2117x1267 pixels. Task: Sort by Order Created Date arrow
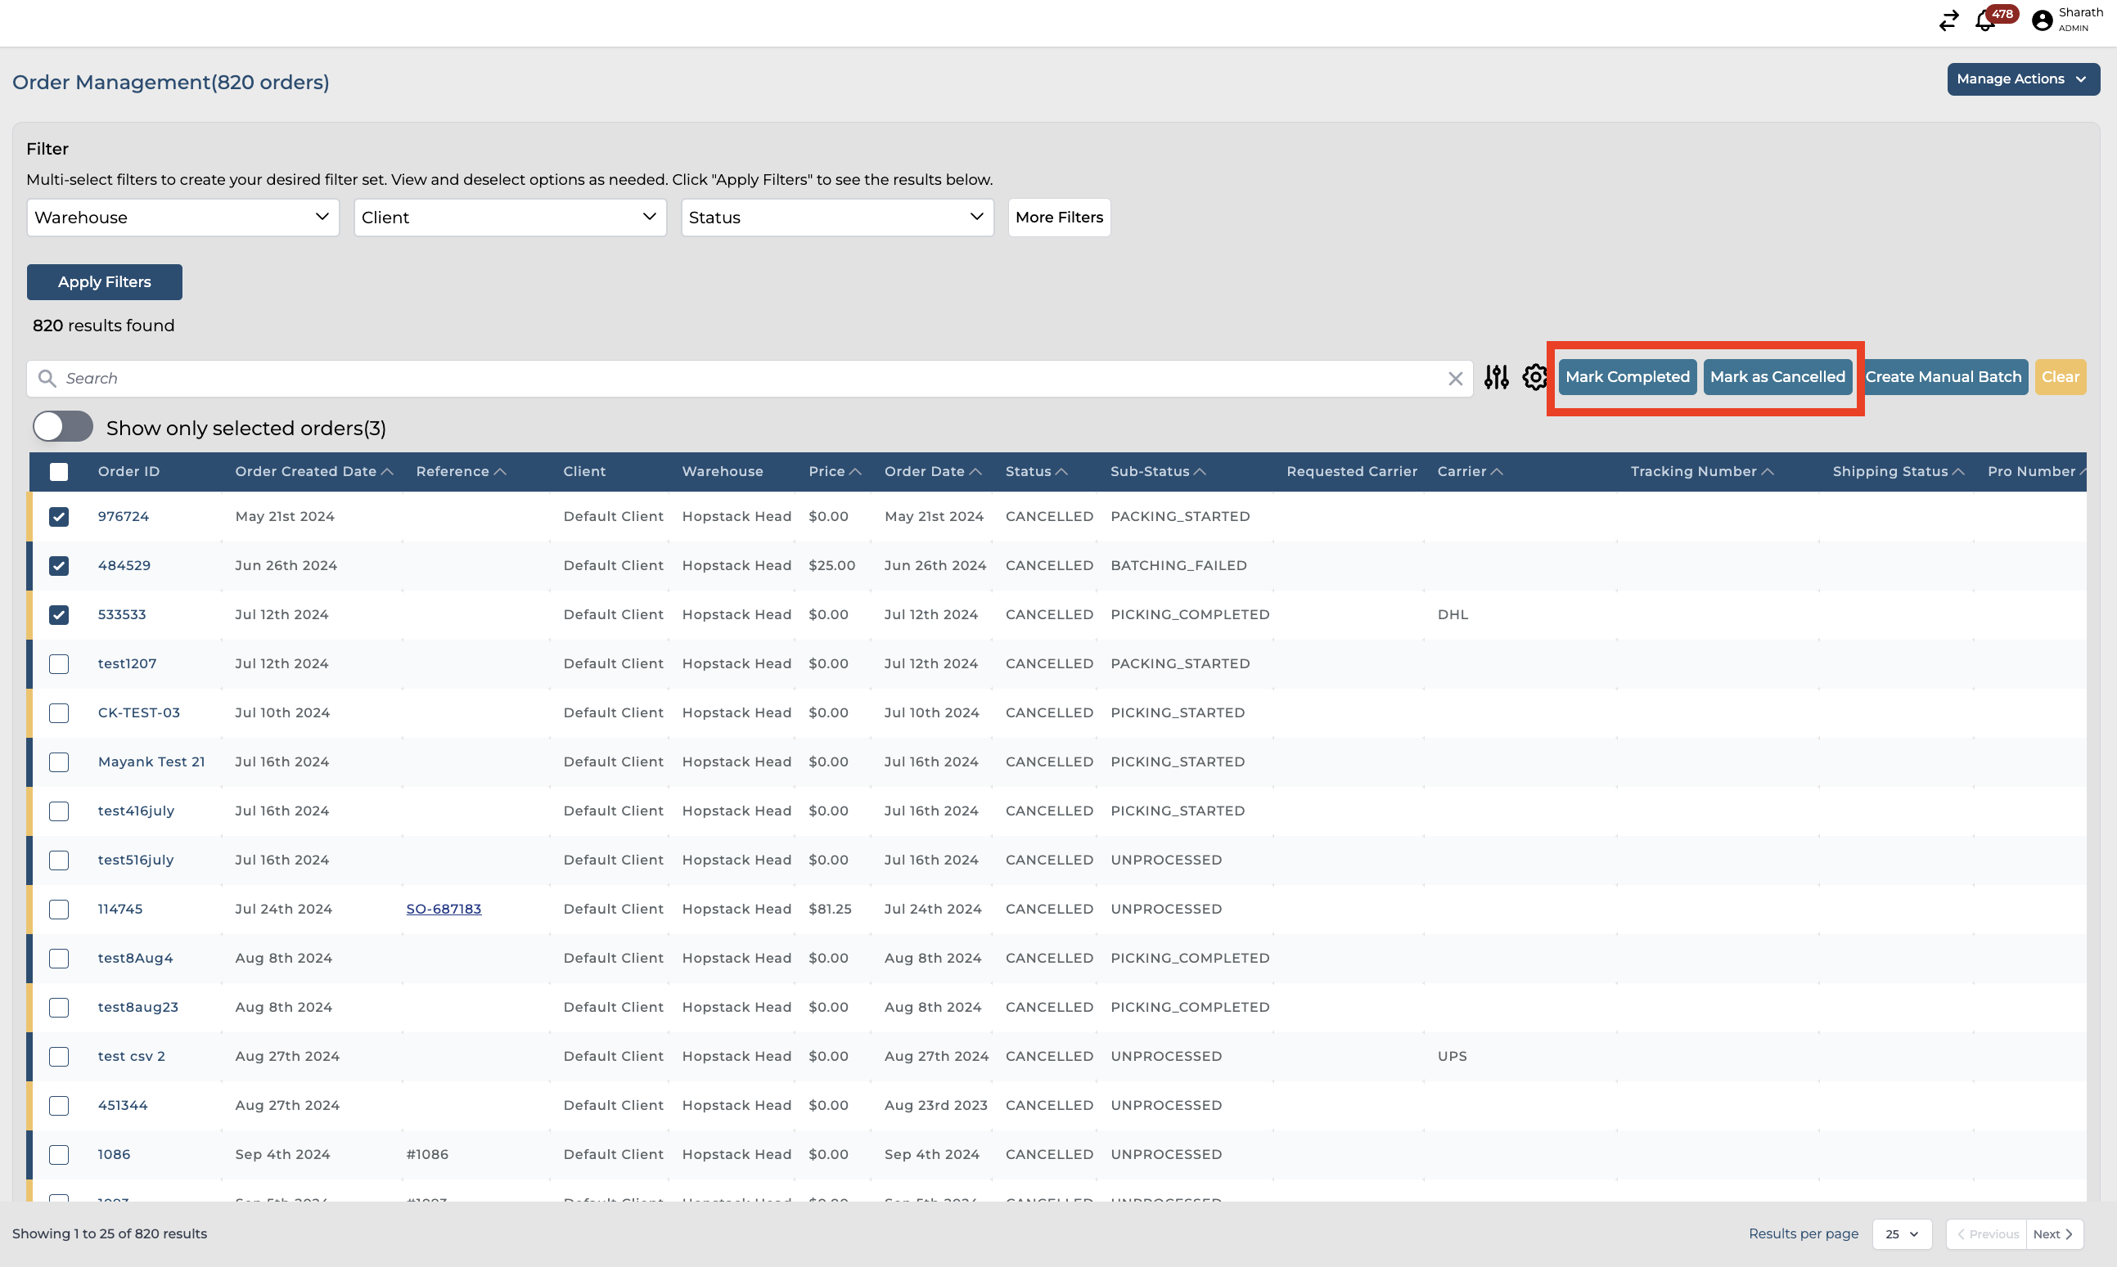tap(387, 472)
